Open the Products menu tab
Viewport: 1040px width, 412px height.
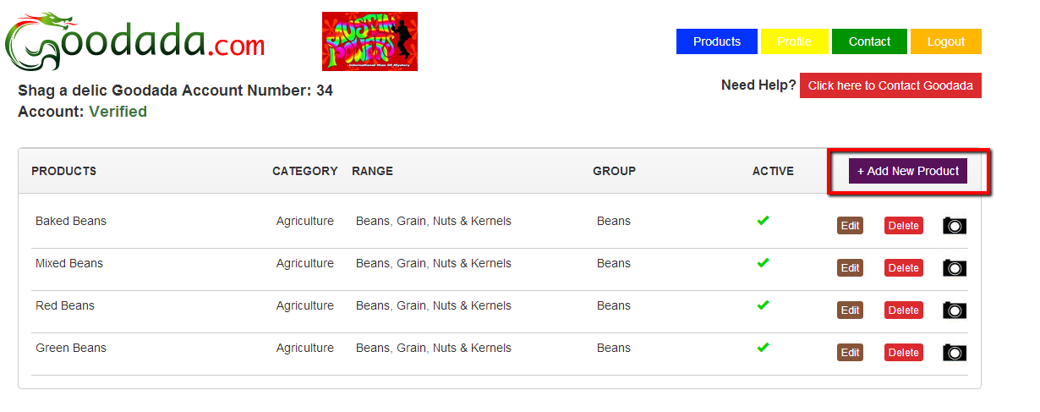tap(716, 41)
